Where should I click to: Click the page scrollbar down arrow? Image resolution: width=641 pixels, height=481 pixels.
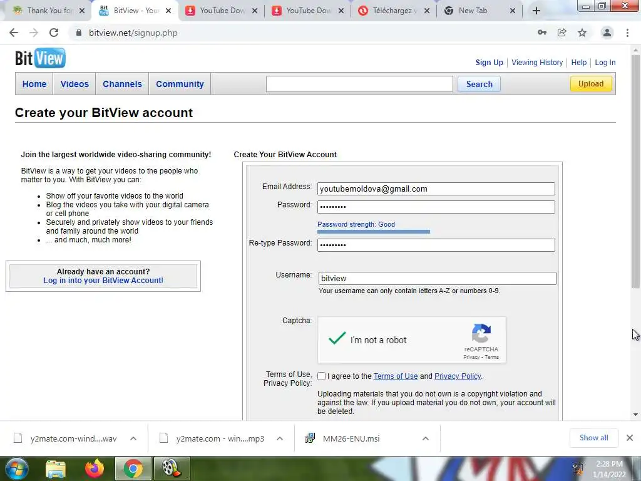tap(636, 415)
